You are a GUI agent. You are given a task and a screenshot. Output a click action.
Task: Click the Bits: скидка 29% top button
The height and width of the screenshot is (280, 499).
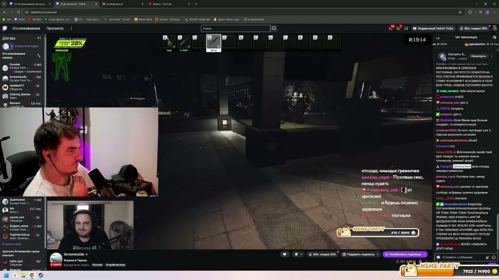(473, 28)
